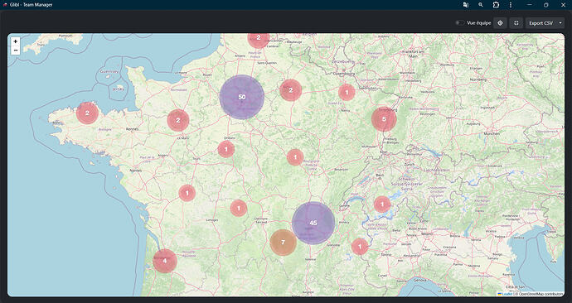
Task: Open the Leaflet attribution link
Action: point(505,294)
